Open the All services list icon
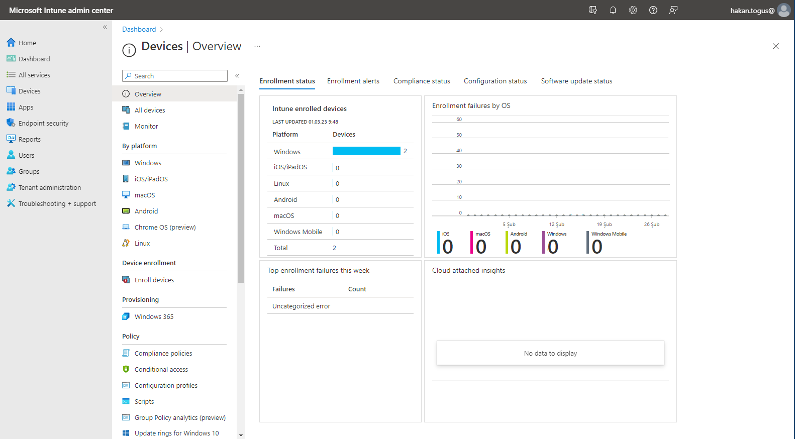 (11, 75)
